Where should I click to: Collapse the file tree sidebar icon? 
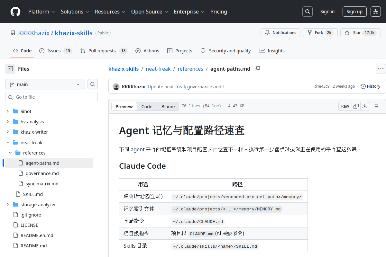[x=10, y=69]
